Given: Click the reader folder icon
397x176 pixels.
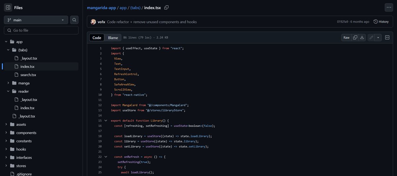Looking at the screenshot, I should 14,91.
